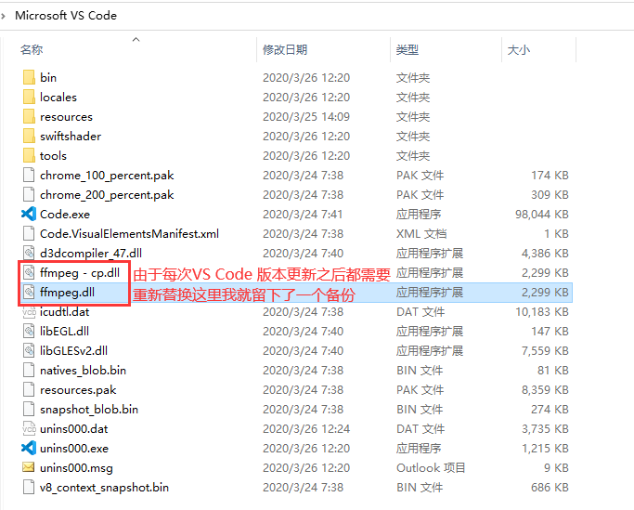Image resolution: width=634 pixels, height=510 pixels.
Task: Click the XML 文档 type cell
Action: pos(421,233)
